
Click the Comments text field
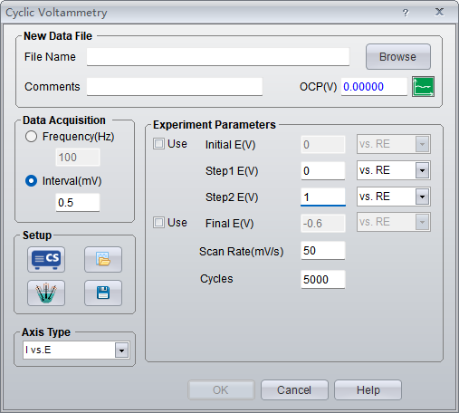(x=175, y=87)
